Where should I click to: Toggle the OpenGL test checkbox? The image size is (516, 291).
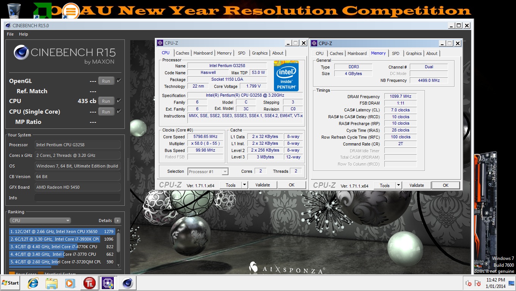[119, 81]
